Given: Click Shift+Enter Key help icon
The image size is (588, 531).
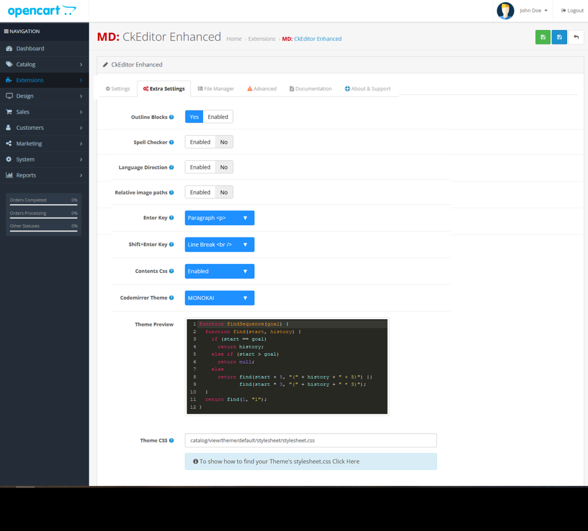Looking at the screenshot, I should pos(171,244).
